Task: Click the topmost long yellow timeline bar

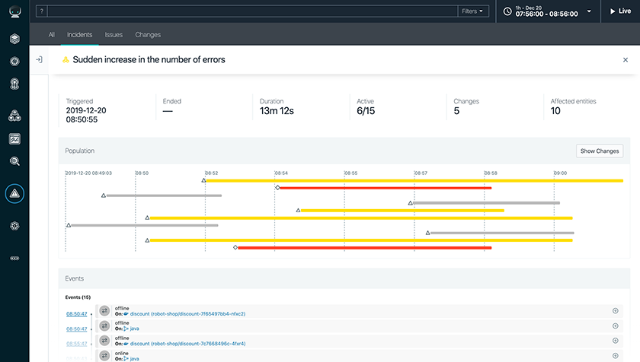Action: pos(414,180)
